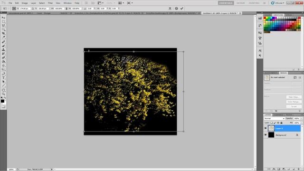Select the Blur tool
This screenshot has width=304, height=171.
3,66
